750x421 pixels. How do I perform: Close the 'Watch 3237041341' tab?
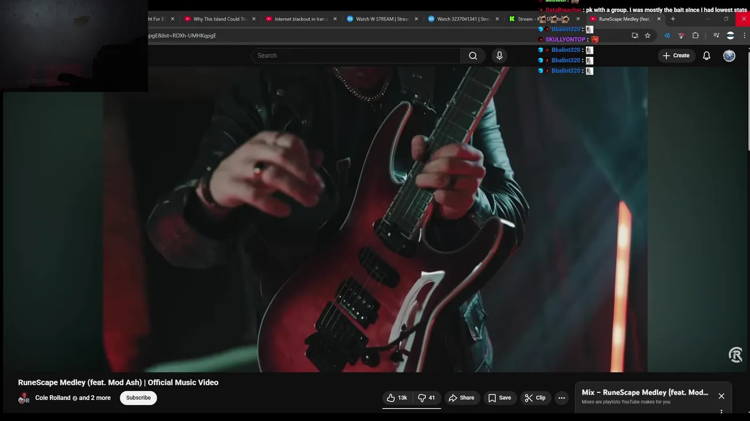click(x=497, y=19)
